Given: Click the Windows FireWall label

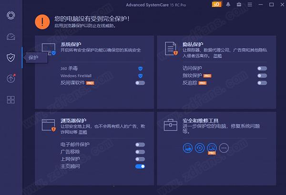Looking at the screenshot, I should point(76,76).
